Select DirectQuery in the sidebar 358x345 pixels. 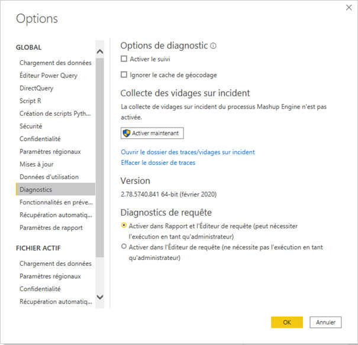pyautogui.click(x=55, y=88)
